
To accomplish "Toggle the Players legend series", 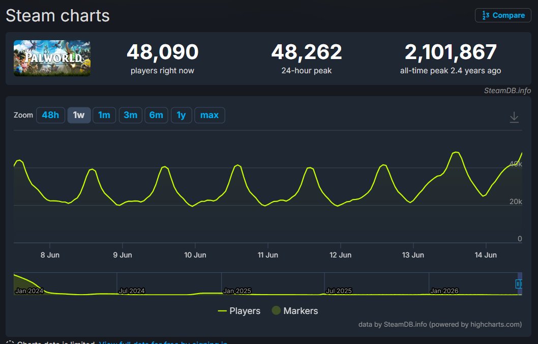I will point(239,311).
